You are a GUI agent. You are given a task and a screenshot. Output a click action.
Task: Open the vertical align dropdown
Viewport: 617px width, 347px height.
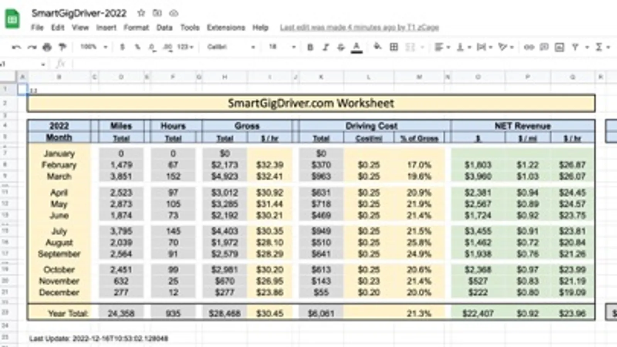464,47
